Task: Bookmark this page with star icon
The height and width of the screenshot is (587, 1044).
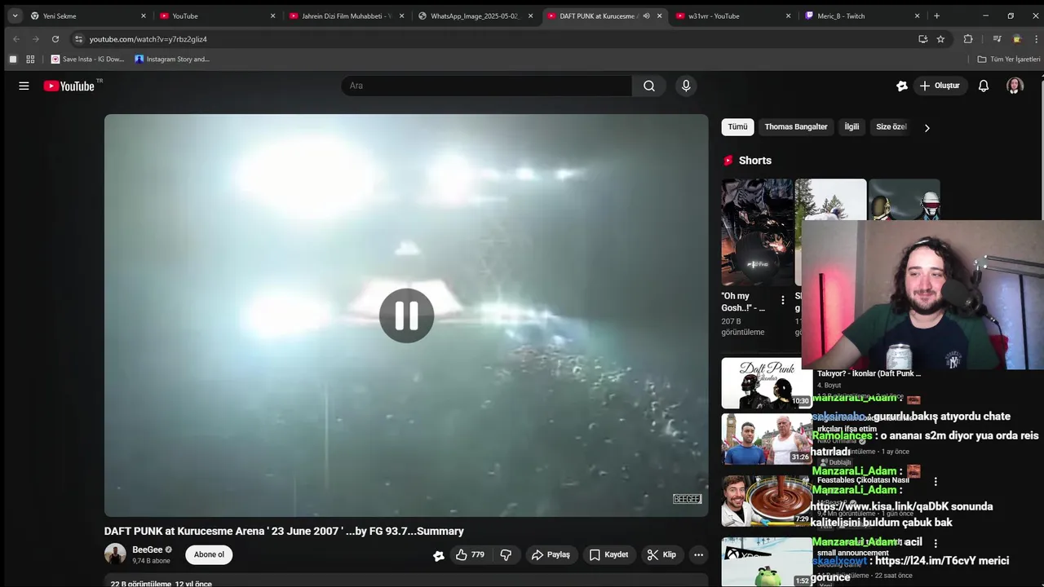Action: coord(940,39)
